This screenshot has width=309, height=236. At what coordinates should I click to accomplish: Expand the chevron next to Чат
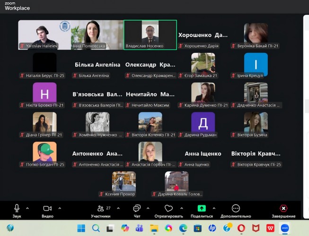[x=148, y=208]
